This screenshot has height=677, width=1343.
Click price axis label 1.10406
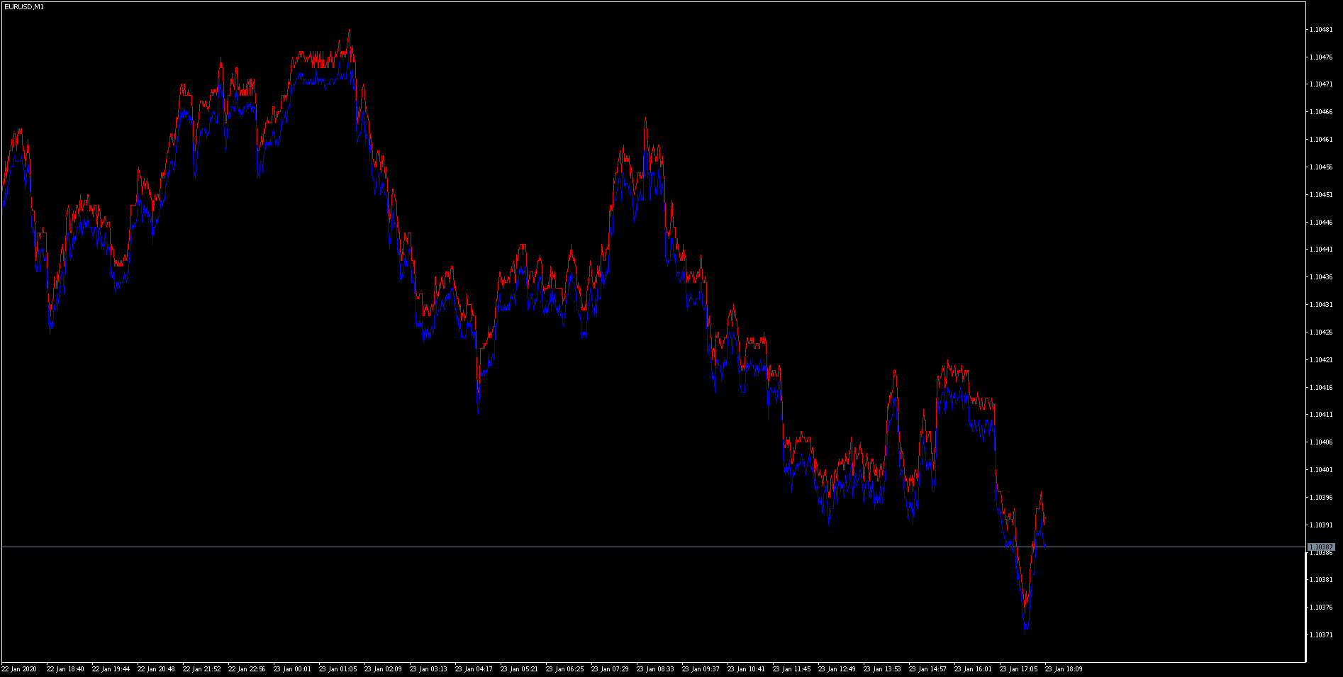coord(1321,442)
